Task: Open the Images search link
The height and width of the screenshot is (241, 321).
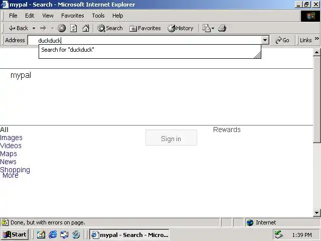Action: 11,138
